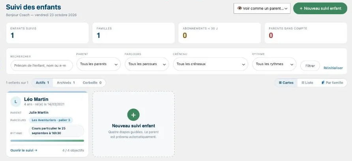The width and height of the screenshot is (352, 161).
Task: Switch to the Archivés tab
Action: [66, 82]
